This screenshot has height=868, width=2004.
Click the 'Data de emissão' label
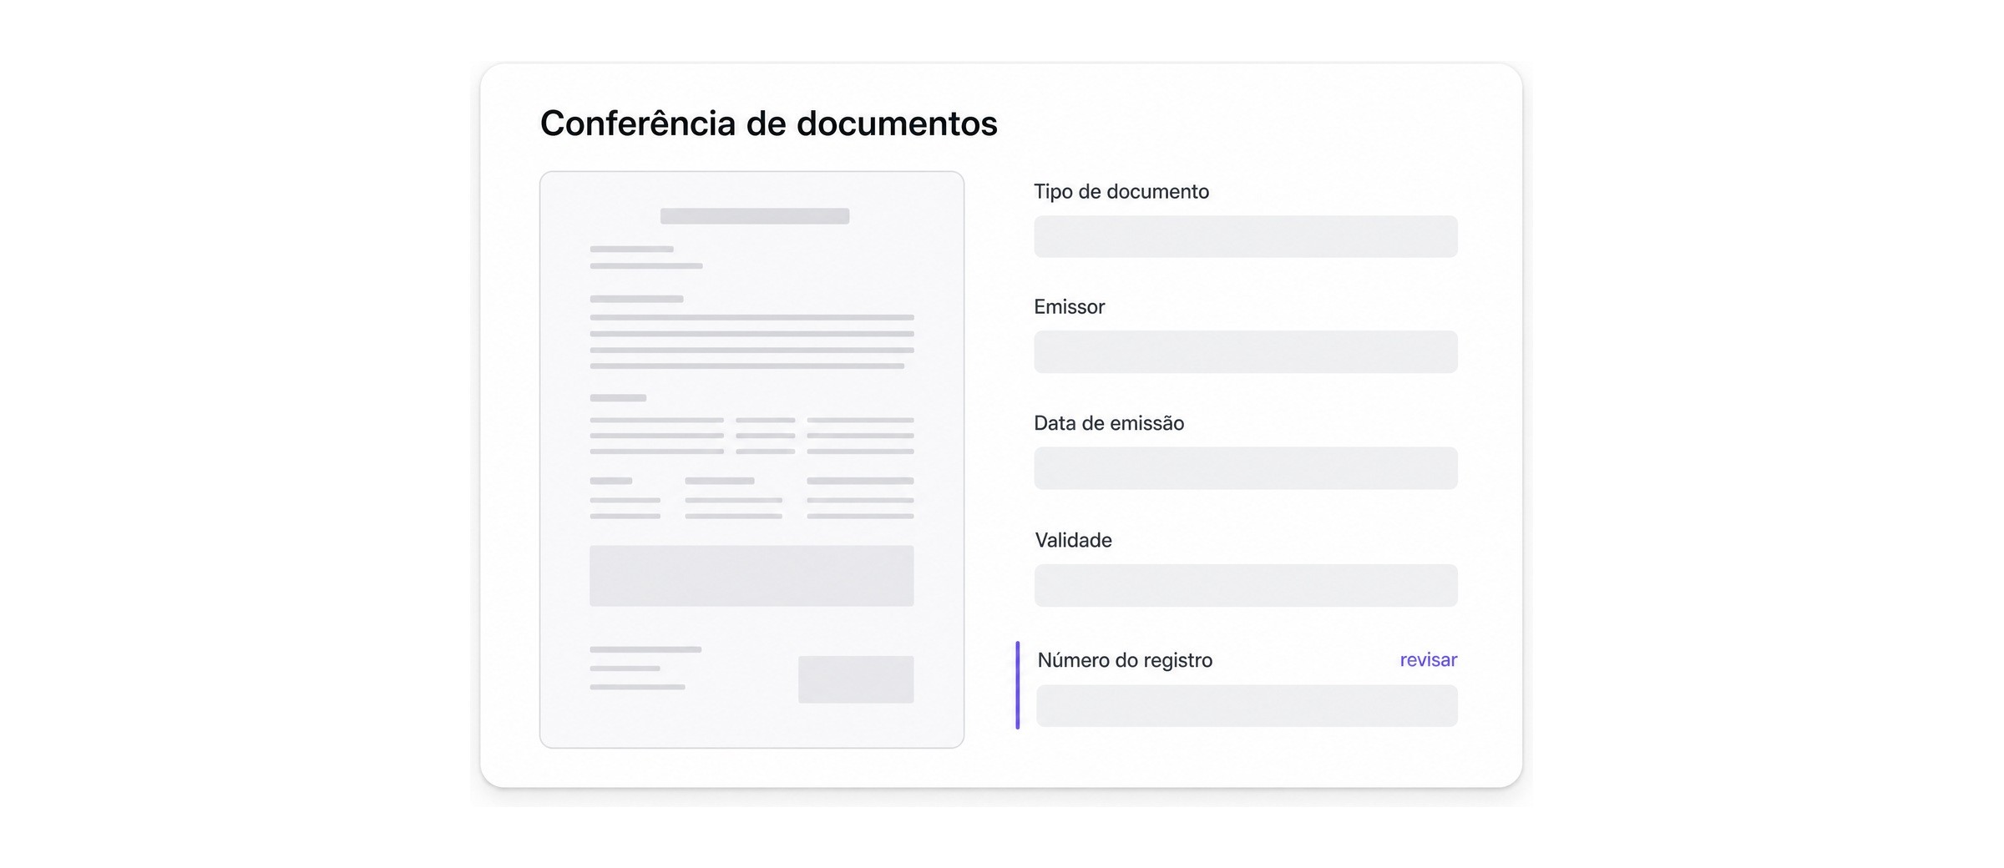(x=1109, y=423)
